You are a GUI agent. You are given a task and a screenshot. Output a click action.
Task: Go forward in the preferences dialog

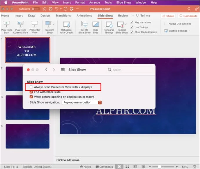[x=54, y=70]
